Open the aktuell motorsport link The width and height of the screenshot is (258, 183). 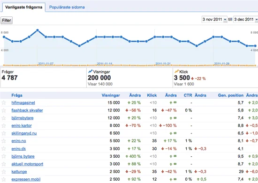[27, 164]
